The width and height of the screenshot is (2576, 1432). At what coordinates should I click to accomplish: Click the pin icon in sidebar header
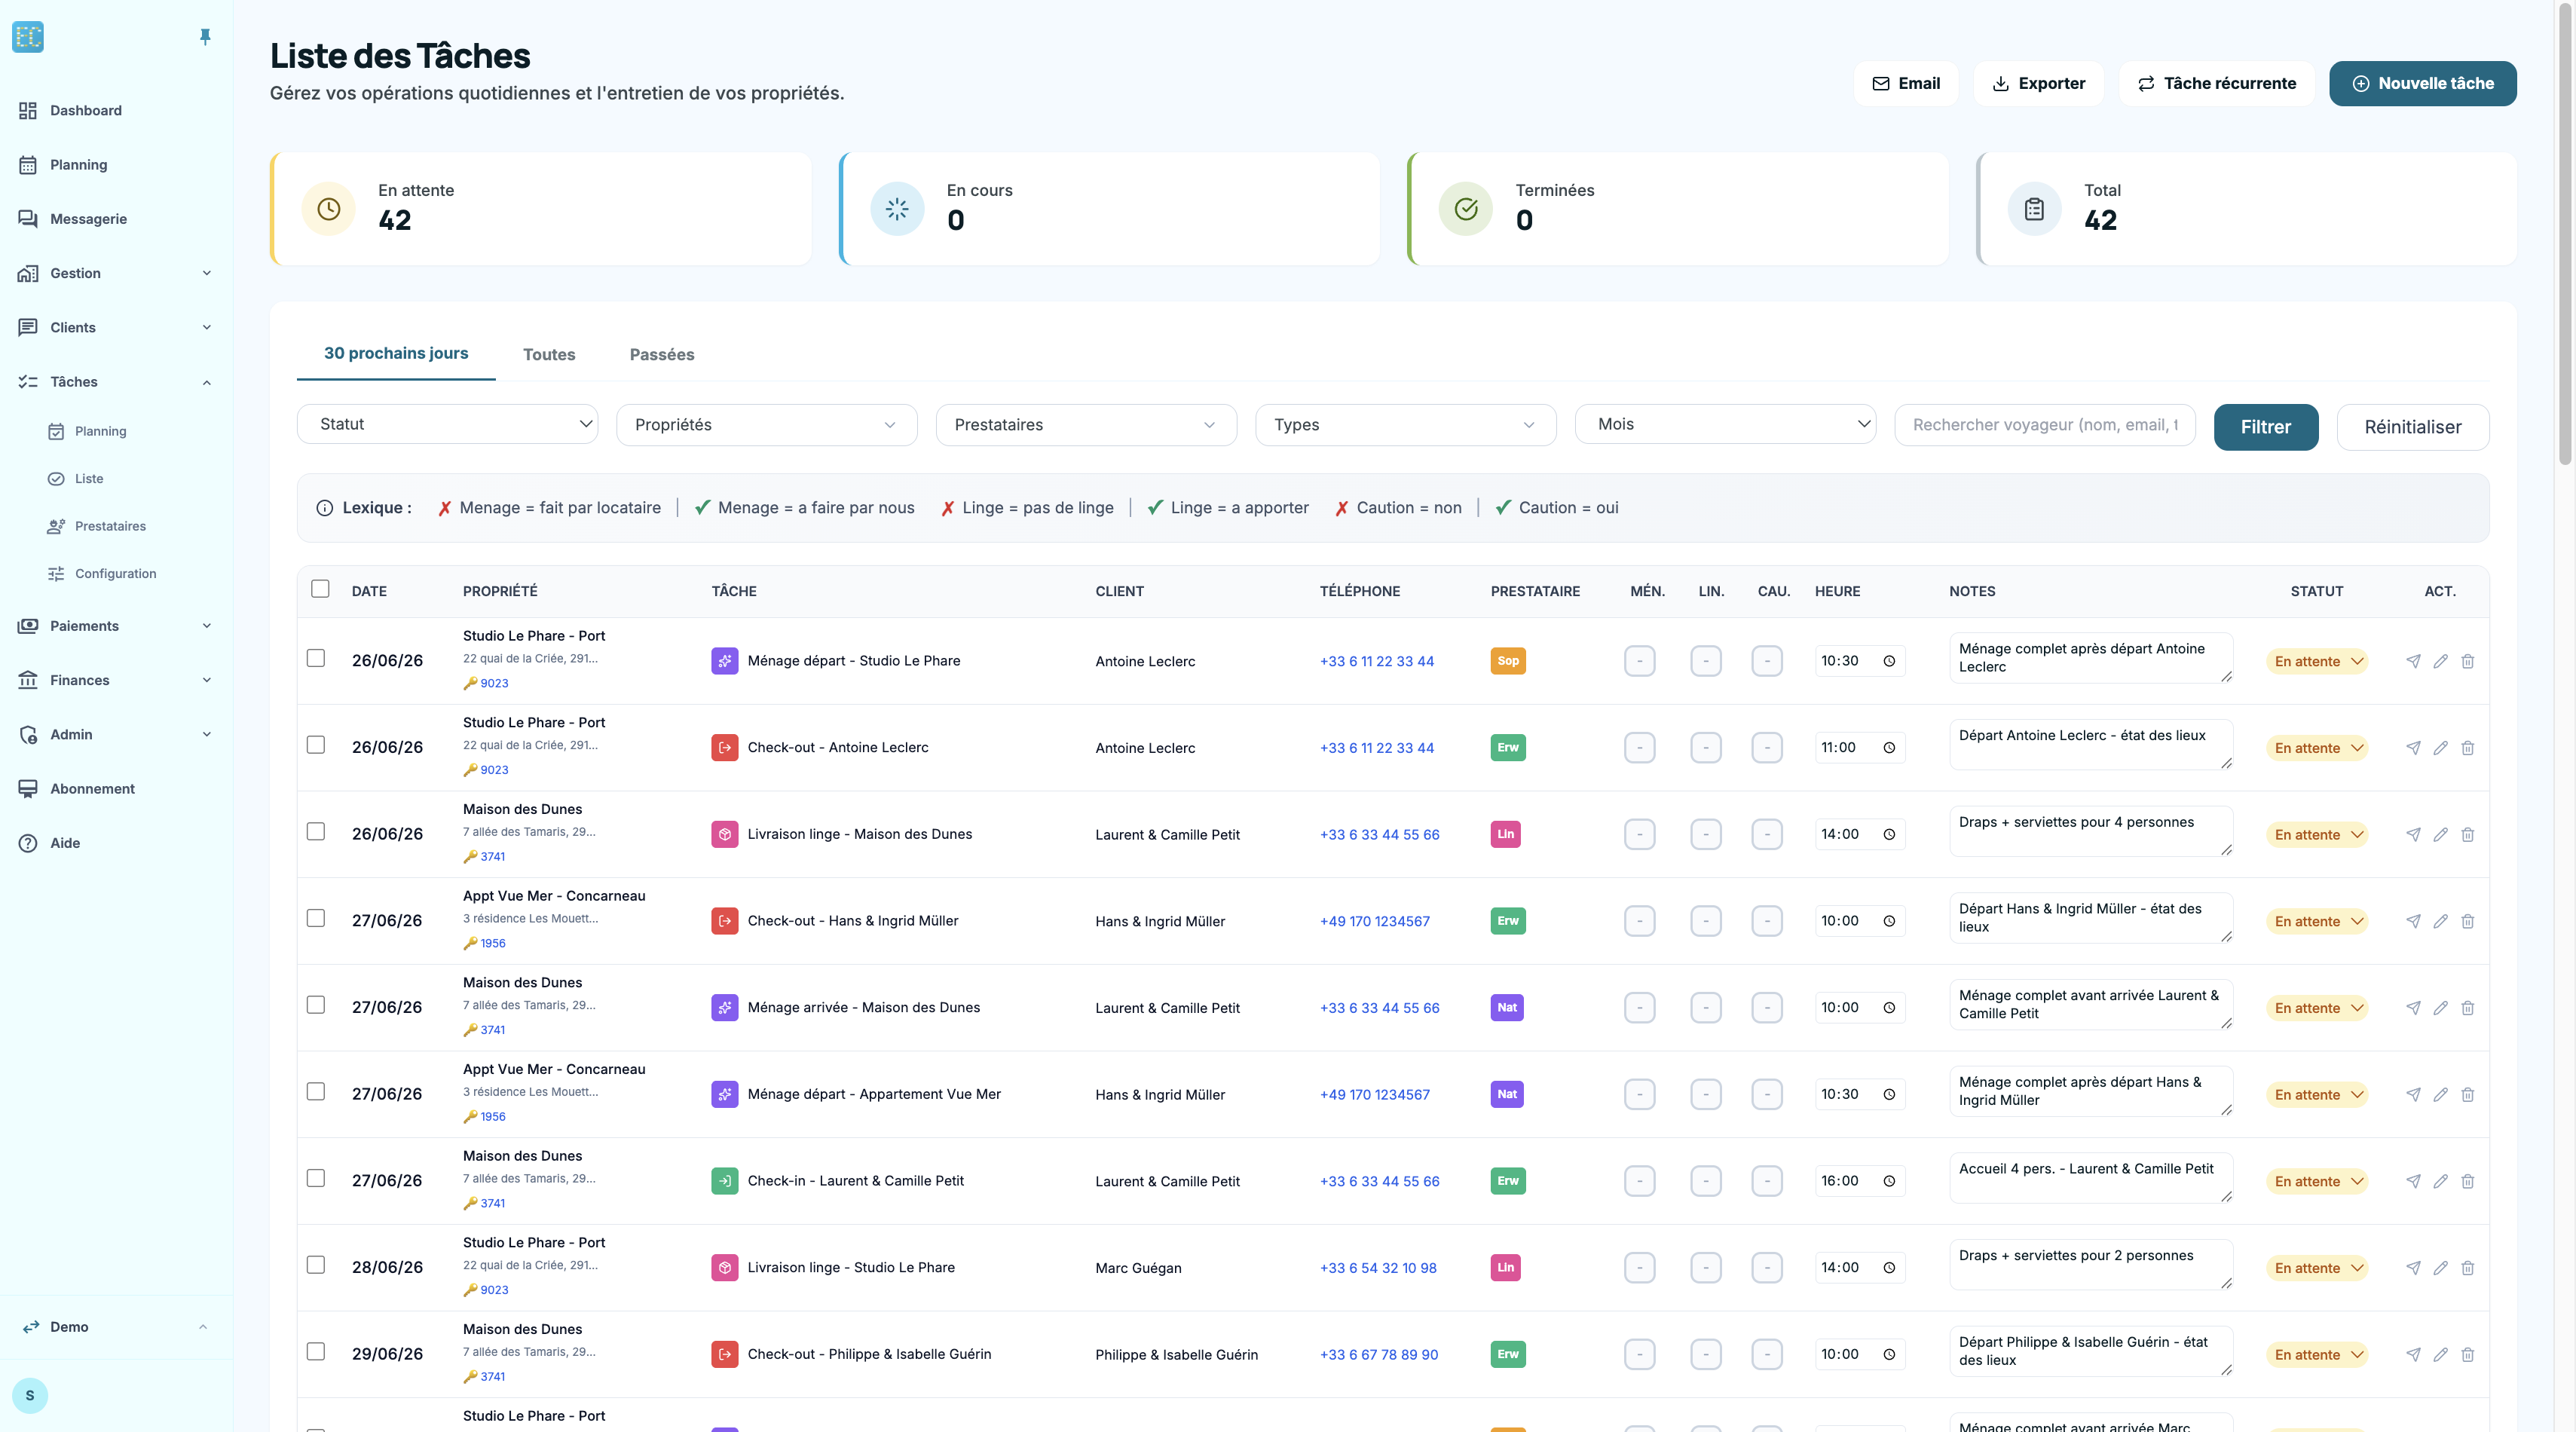click(x=205, y=37)
